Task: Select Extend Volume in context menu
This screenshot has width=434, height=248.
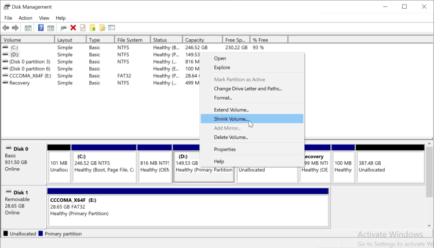Action: point(252,110)
